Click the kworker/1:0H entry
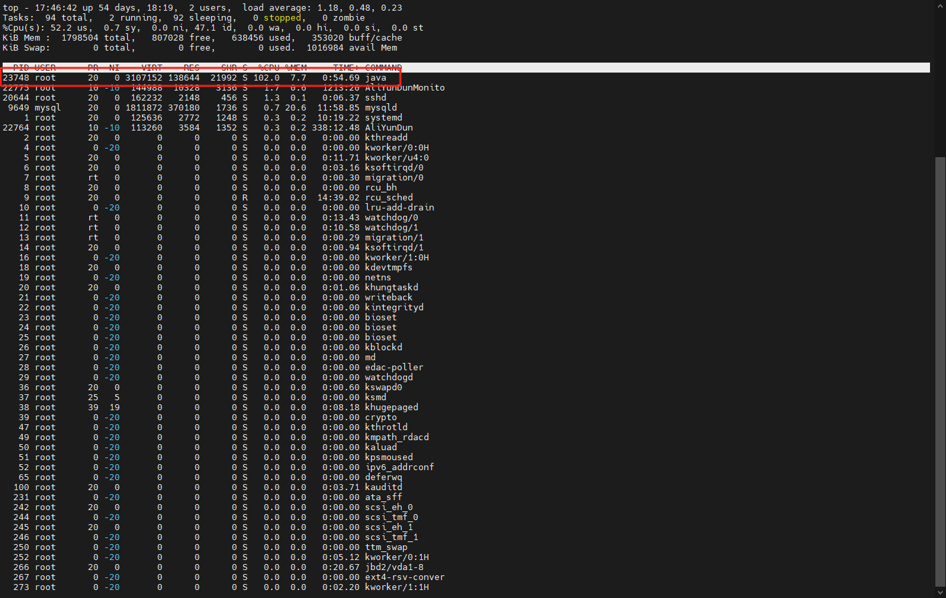The height and width of the screenshot is (598, 946). [397, 258]
